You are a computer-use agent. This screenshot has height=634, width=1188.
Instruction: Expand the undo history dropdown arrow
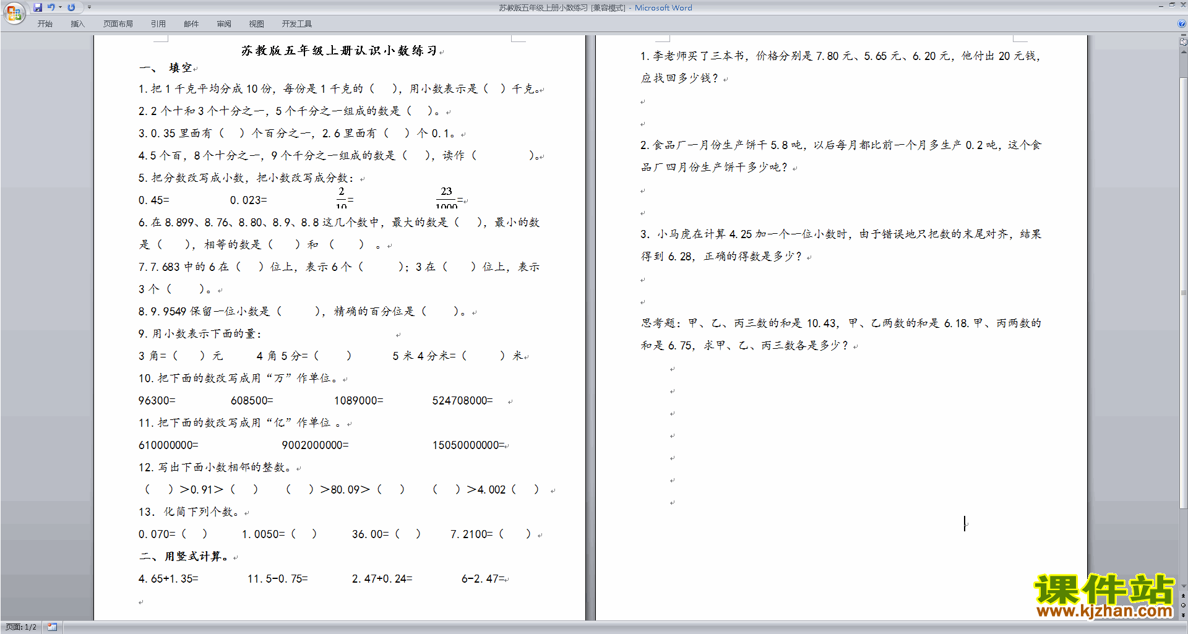pos(61,7)
